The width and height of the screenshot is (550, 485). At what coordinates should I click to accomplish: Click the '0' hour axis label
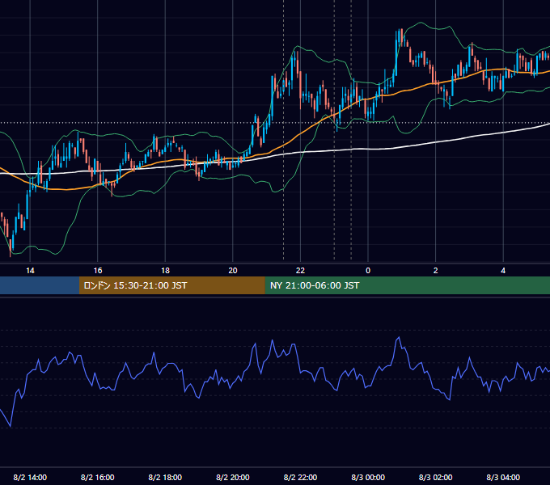tap(368, 271)
